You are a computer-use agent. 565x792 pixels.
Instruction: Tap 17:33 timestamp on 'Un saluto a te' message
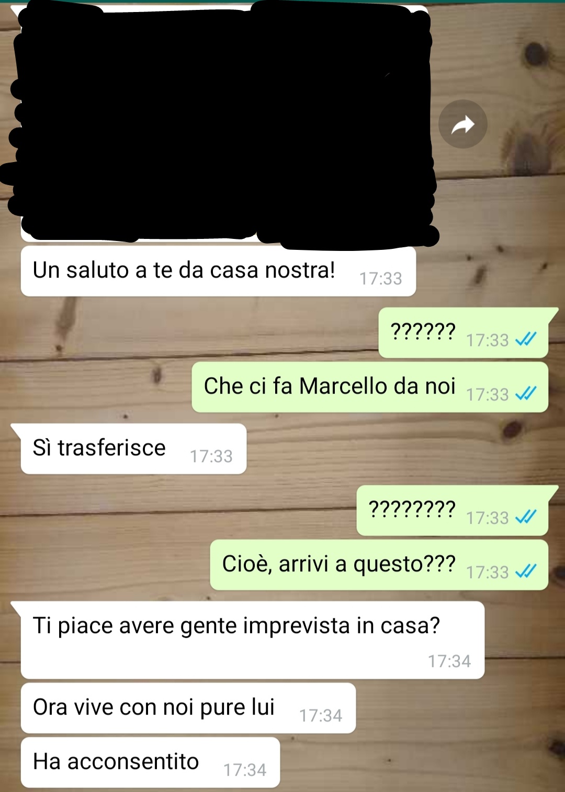[381, 279]
